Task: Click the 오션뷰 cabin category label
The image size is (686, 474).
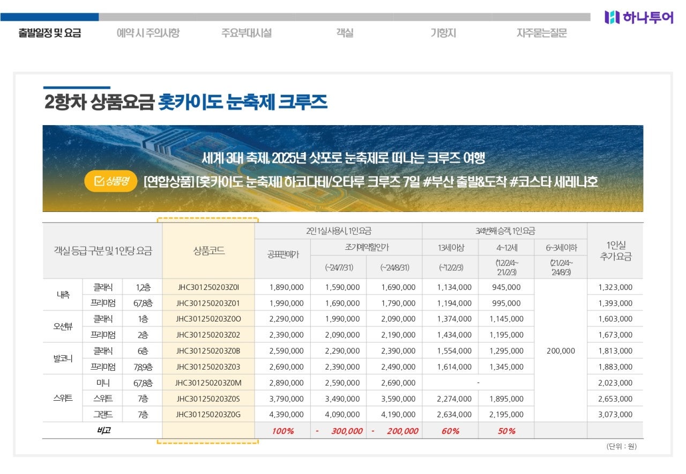Action: click(63, 327)
